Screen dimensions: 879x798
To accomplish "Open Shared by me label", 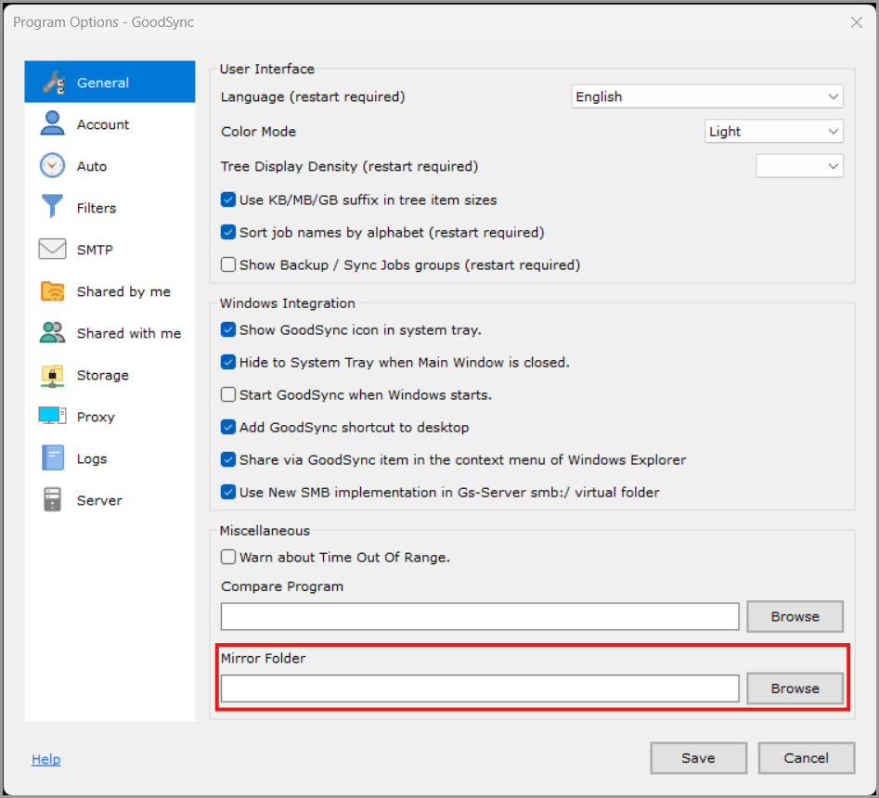I will [123, 292].
